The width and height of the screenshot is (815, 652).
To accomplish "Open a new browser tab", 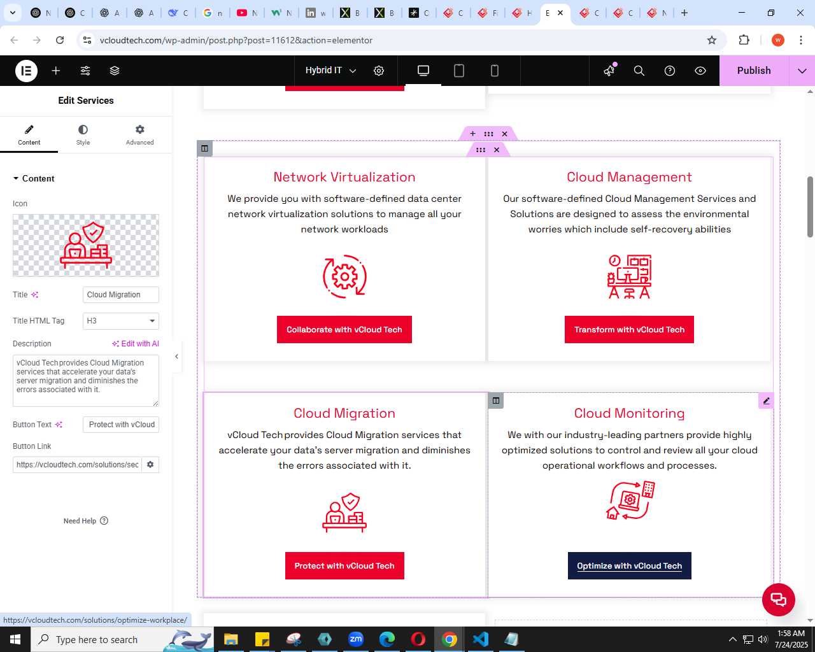I will pyautogui.click(x=684, y=13).
